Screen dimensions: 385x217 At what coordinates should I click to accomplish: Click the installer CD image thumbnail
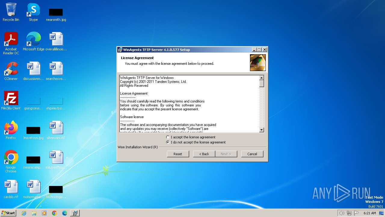pyautogui.click(x=258, y=63)
